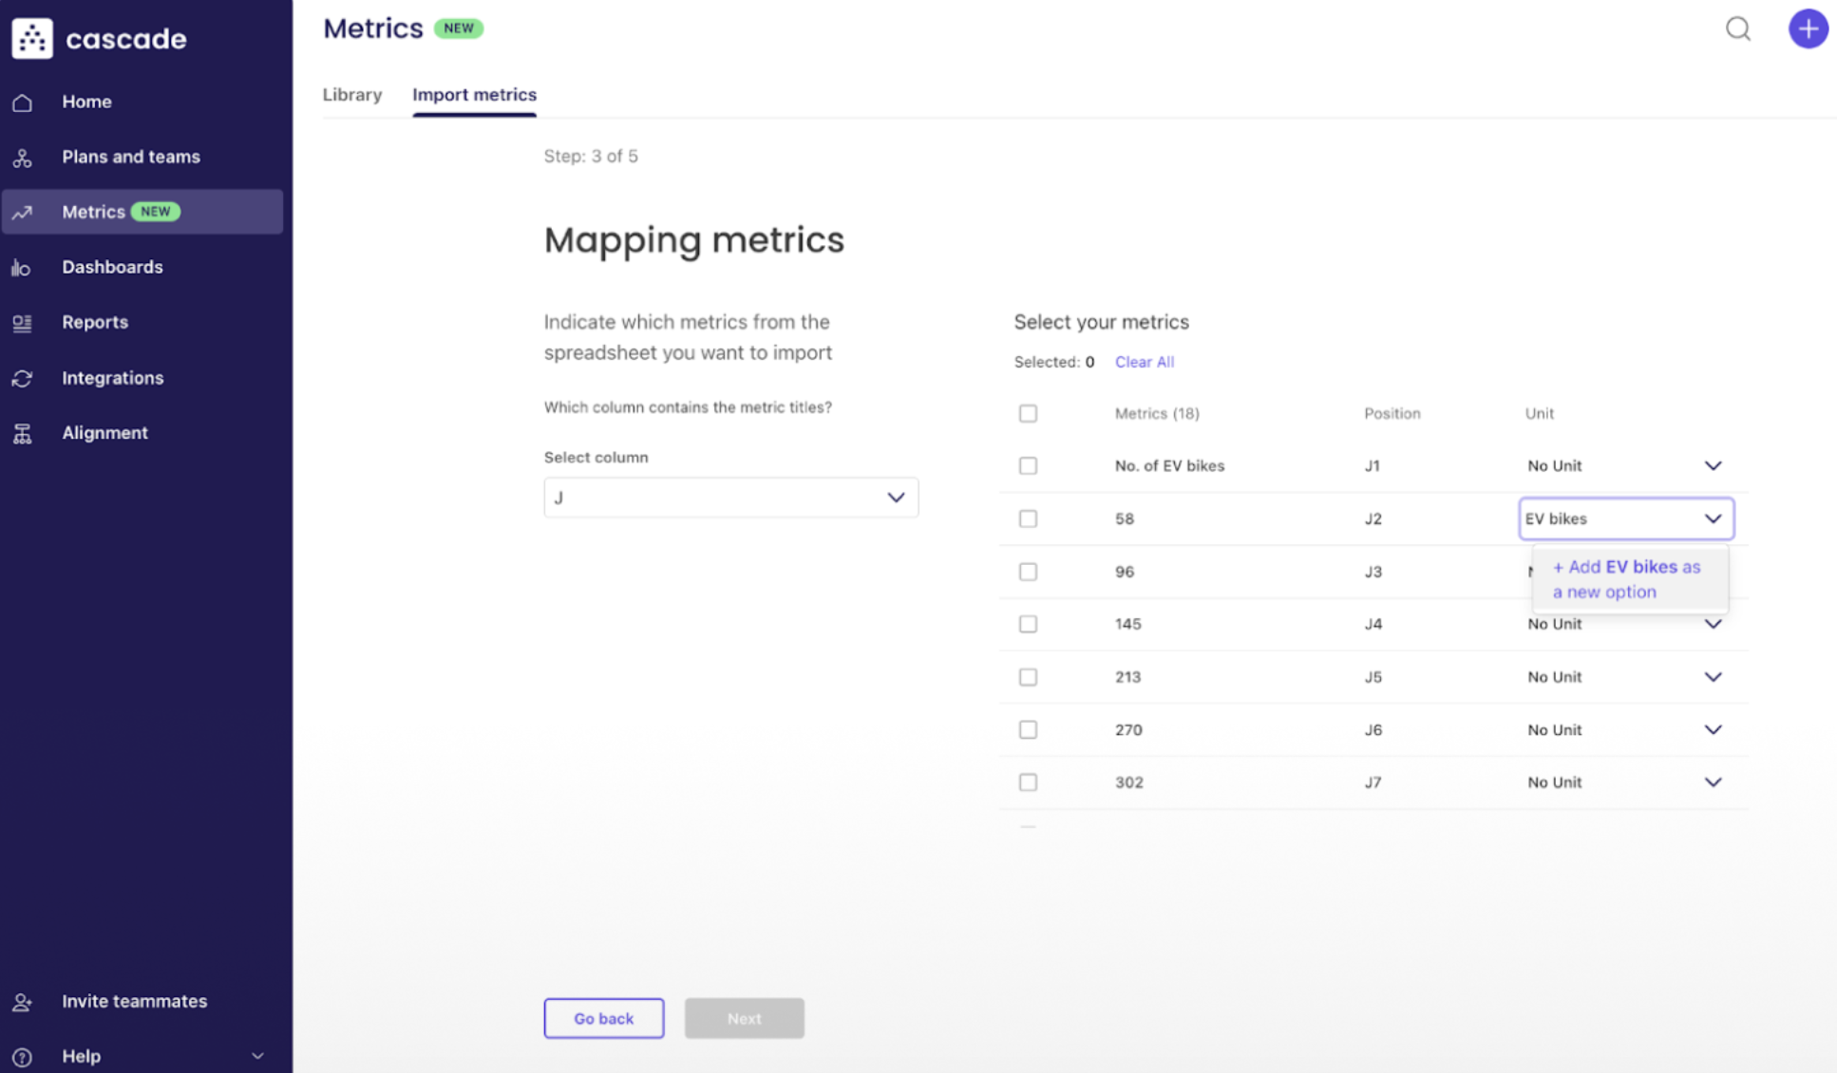Expand unit dropdown for row 213

coord(1713,677)
